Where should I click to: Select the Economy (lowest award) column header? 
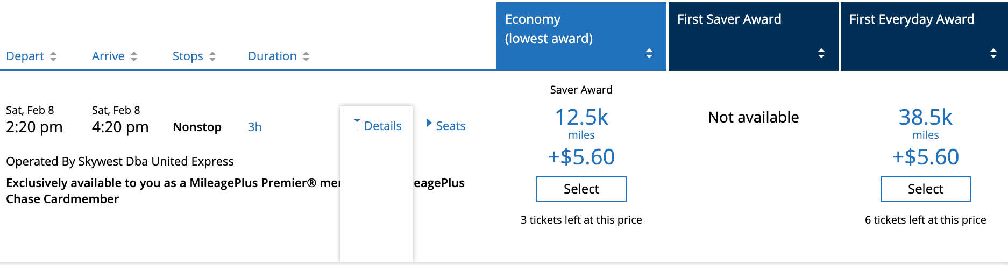(549, 29)
